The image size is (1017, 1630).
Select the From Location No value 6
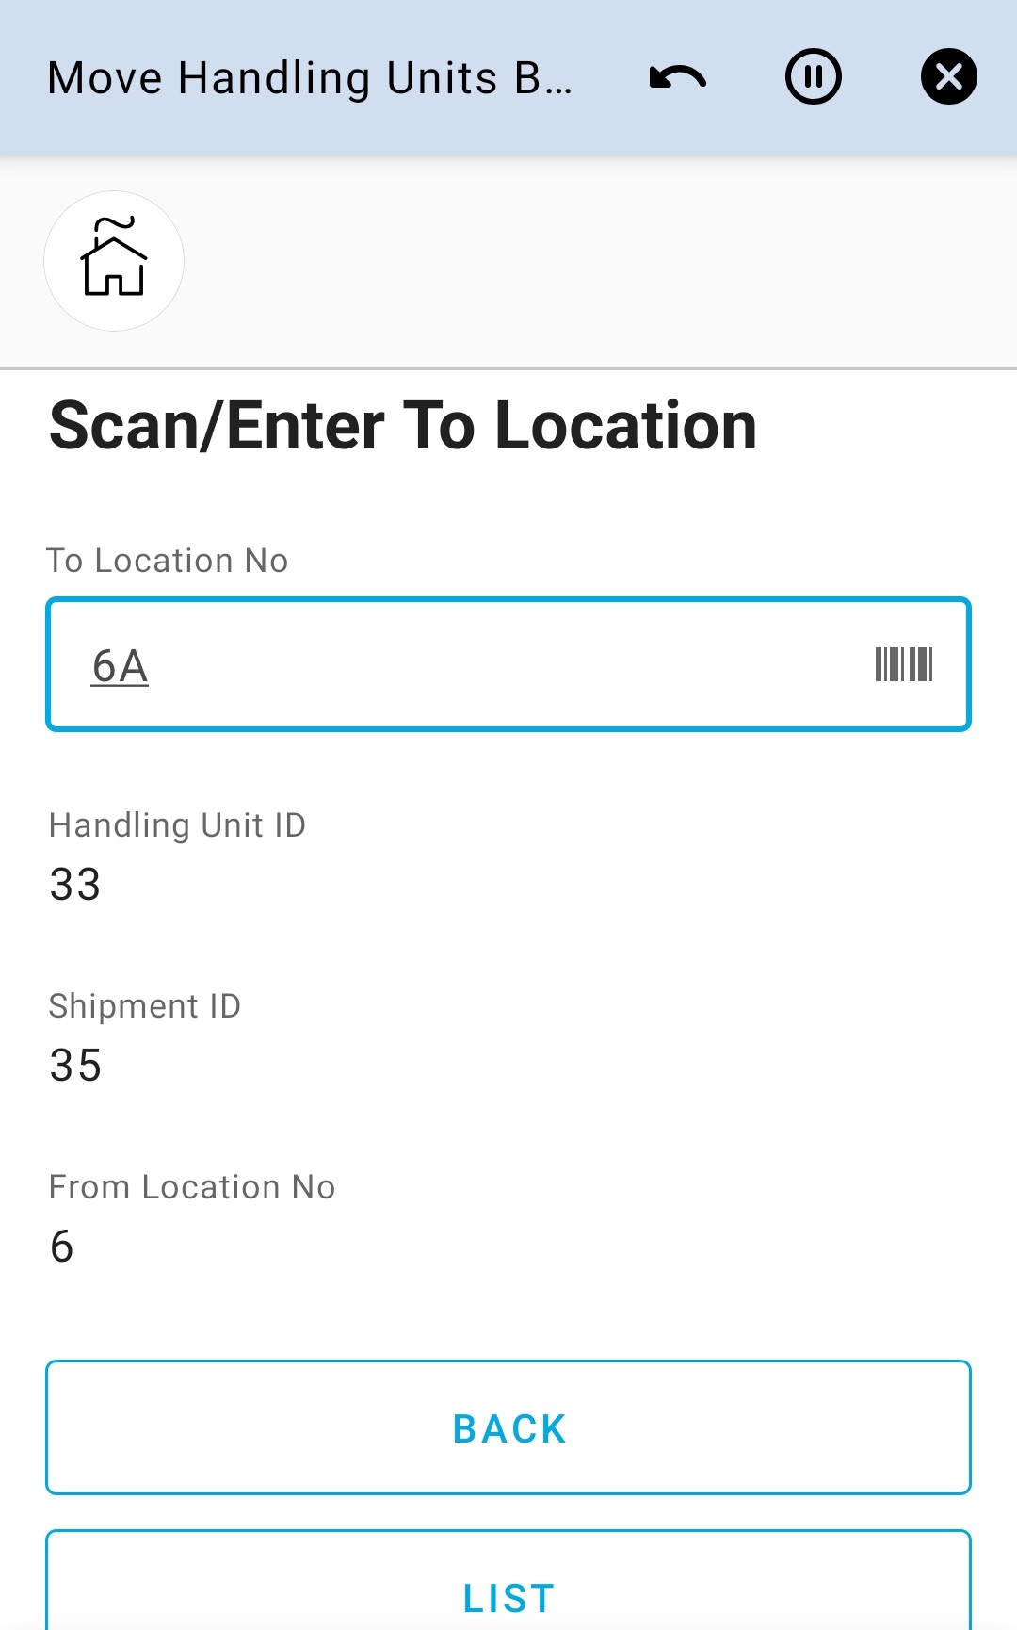[x=62, y=1247]
